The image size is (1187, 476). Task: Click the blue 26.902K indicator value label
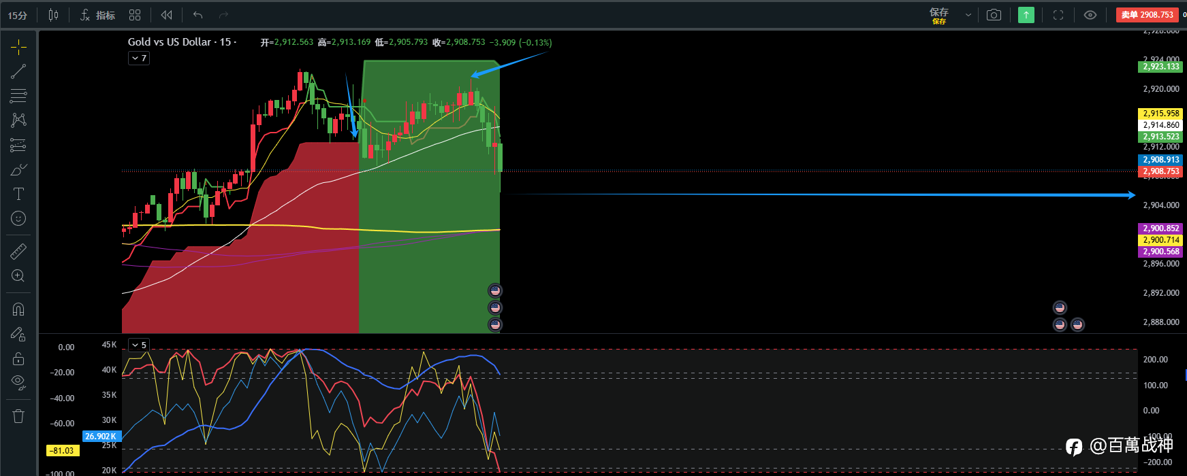click(x=101, y=437)
